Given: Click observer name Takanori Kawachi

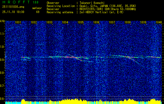Looking at the screenshot, I should 92,3.
